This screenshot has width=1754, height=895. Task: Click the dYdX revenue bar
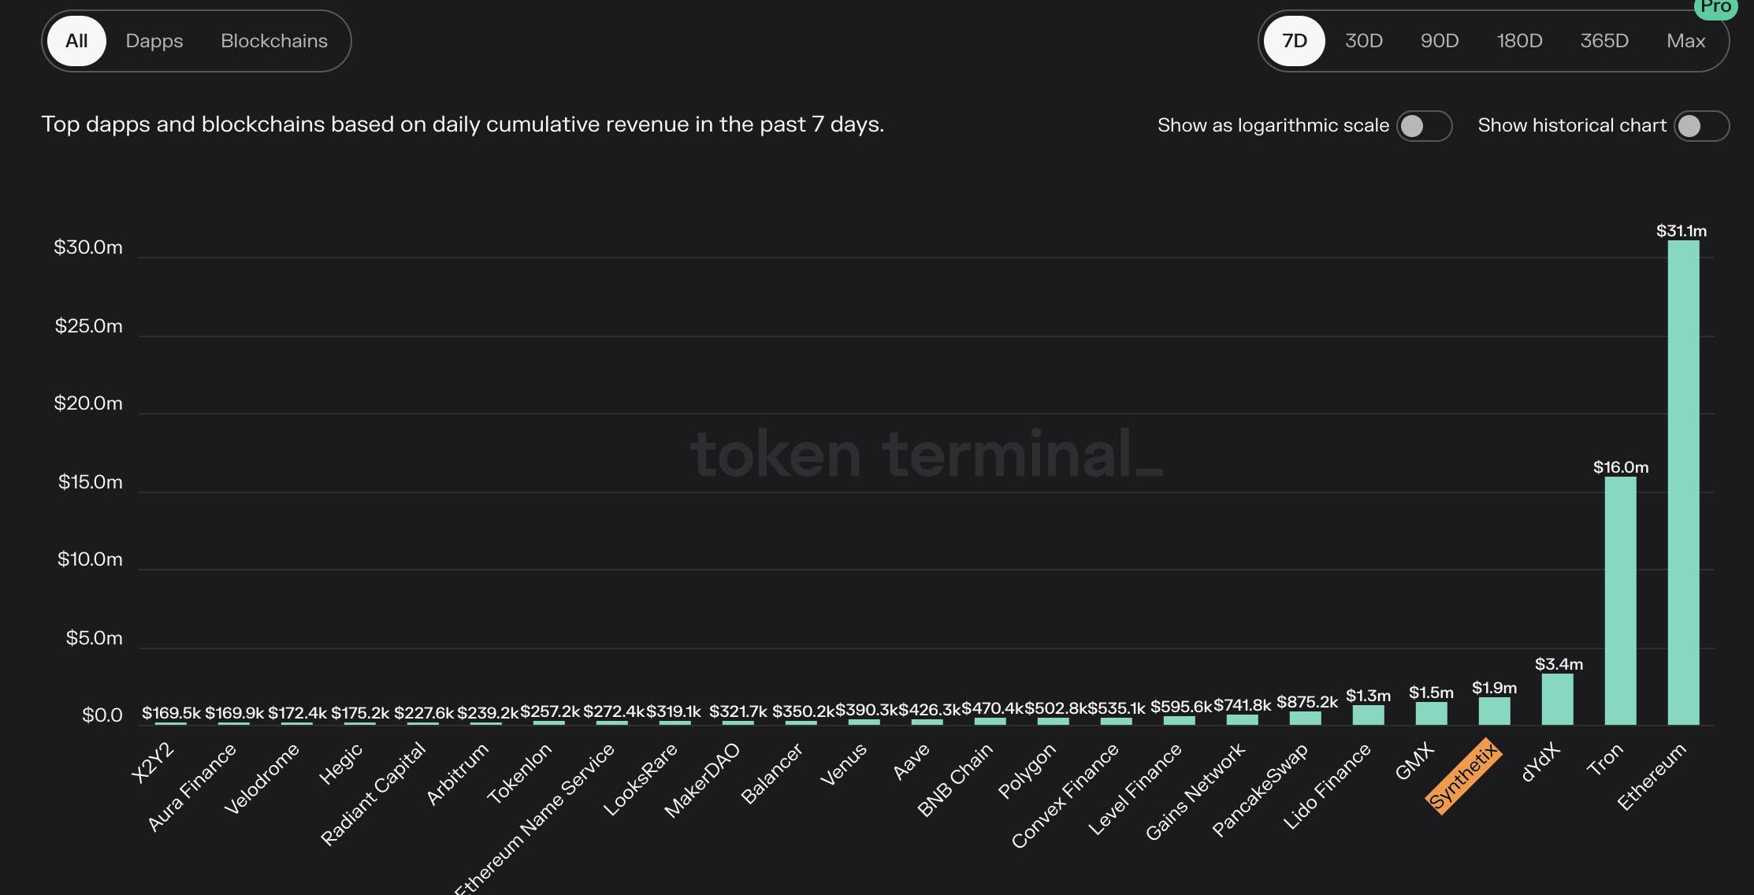(1557, 699)
